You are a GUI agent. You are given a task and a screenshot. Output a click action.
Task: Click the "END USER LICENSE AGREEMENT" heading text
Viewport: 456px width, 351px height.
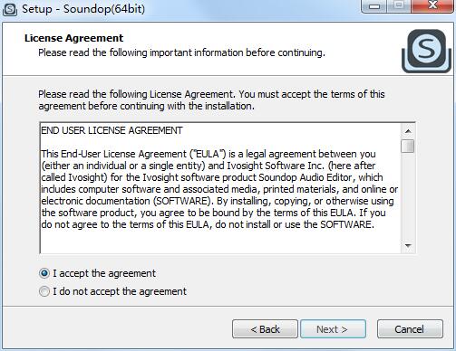[112, 130]
